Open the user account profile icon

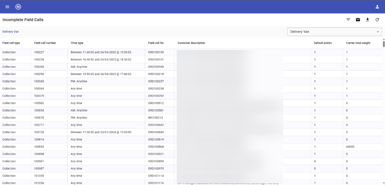377,7
